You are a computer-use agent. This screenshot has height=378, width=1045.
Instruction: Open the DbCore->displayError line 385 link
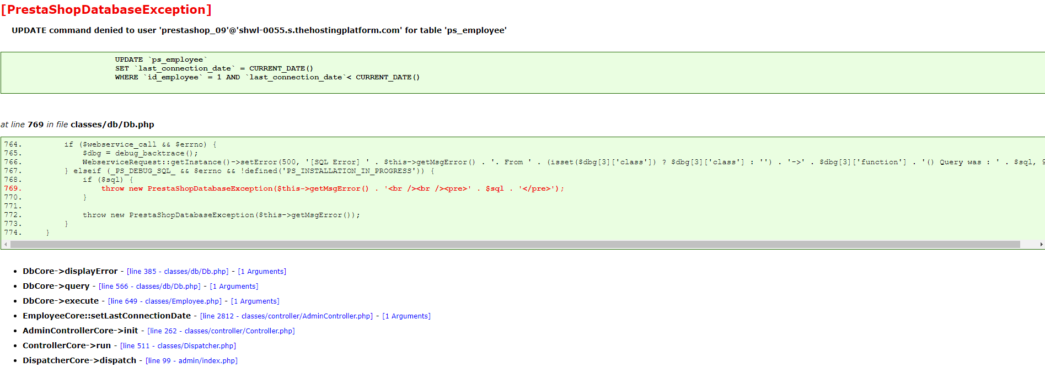[178, 272]
